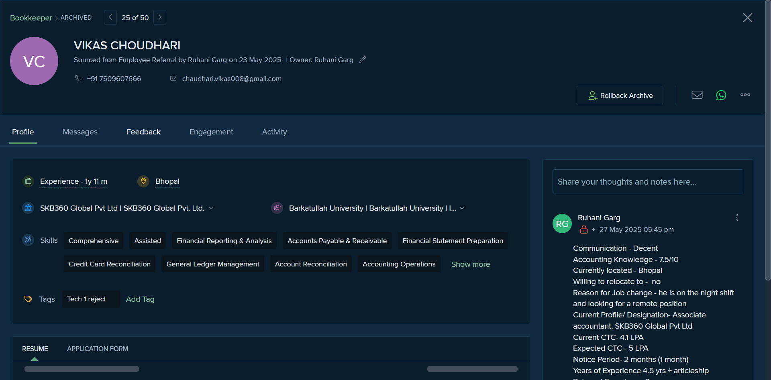This screenshot has width=771, height=380.
Task: Open the note's vertical three-dot menu
Action: click(737, 217)
